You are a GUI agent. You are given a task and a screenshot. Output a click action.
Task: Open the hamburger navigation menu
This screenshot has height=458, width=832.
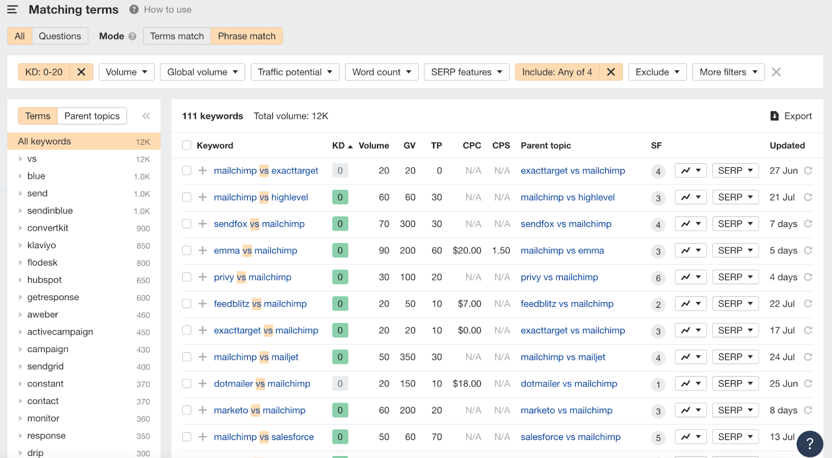coord(12,9)
